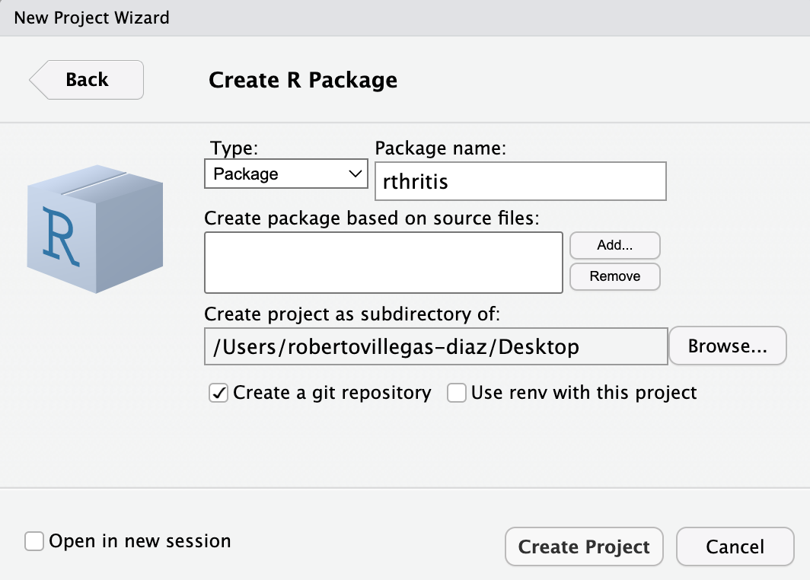Open the Type dropdown showing Package
Image resolution: width=810 pixels, height=580 pixels.
[x=286, y=174]
